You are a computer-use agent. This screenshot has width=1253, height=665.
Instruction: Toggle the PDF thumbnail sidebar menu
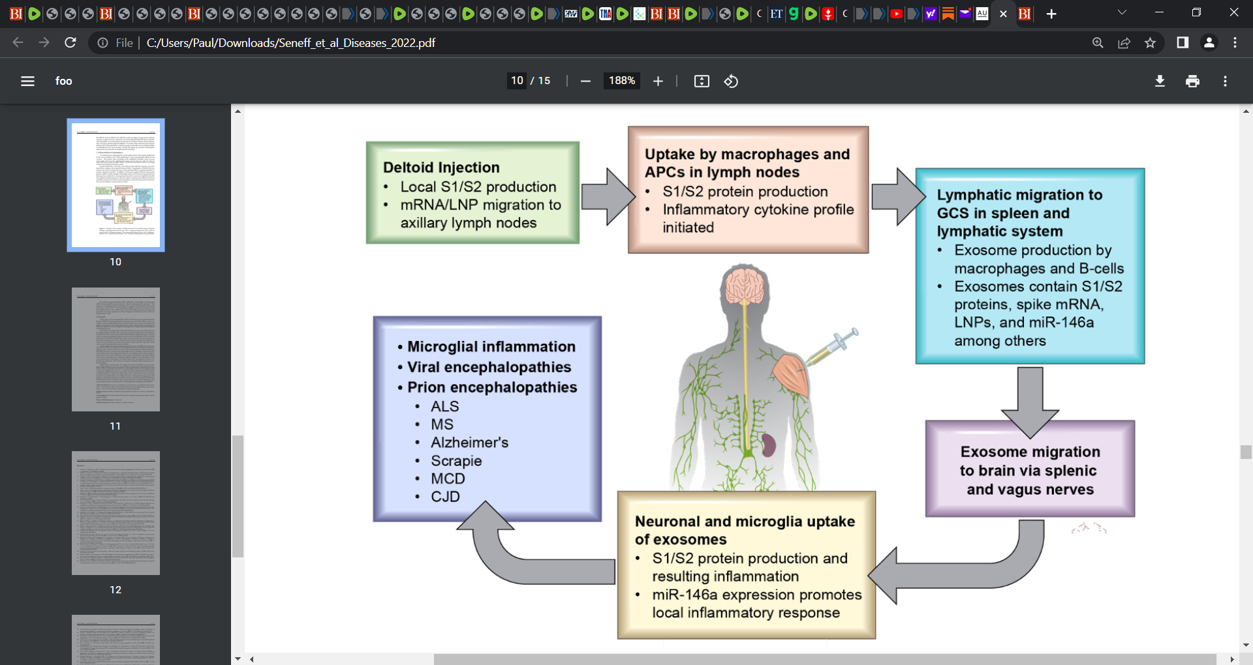pos(27,81)
